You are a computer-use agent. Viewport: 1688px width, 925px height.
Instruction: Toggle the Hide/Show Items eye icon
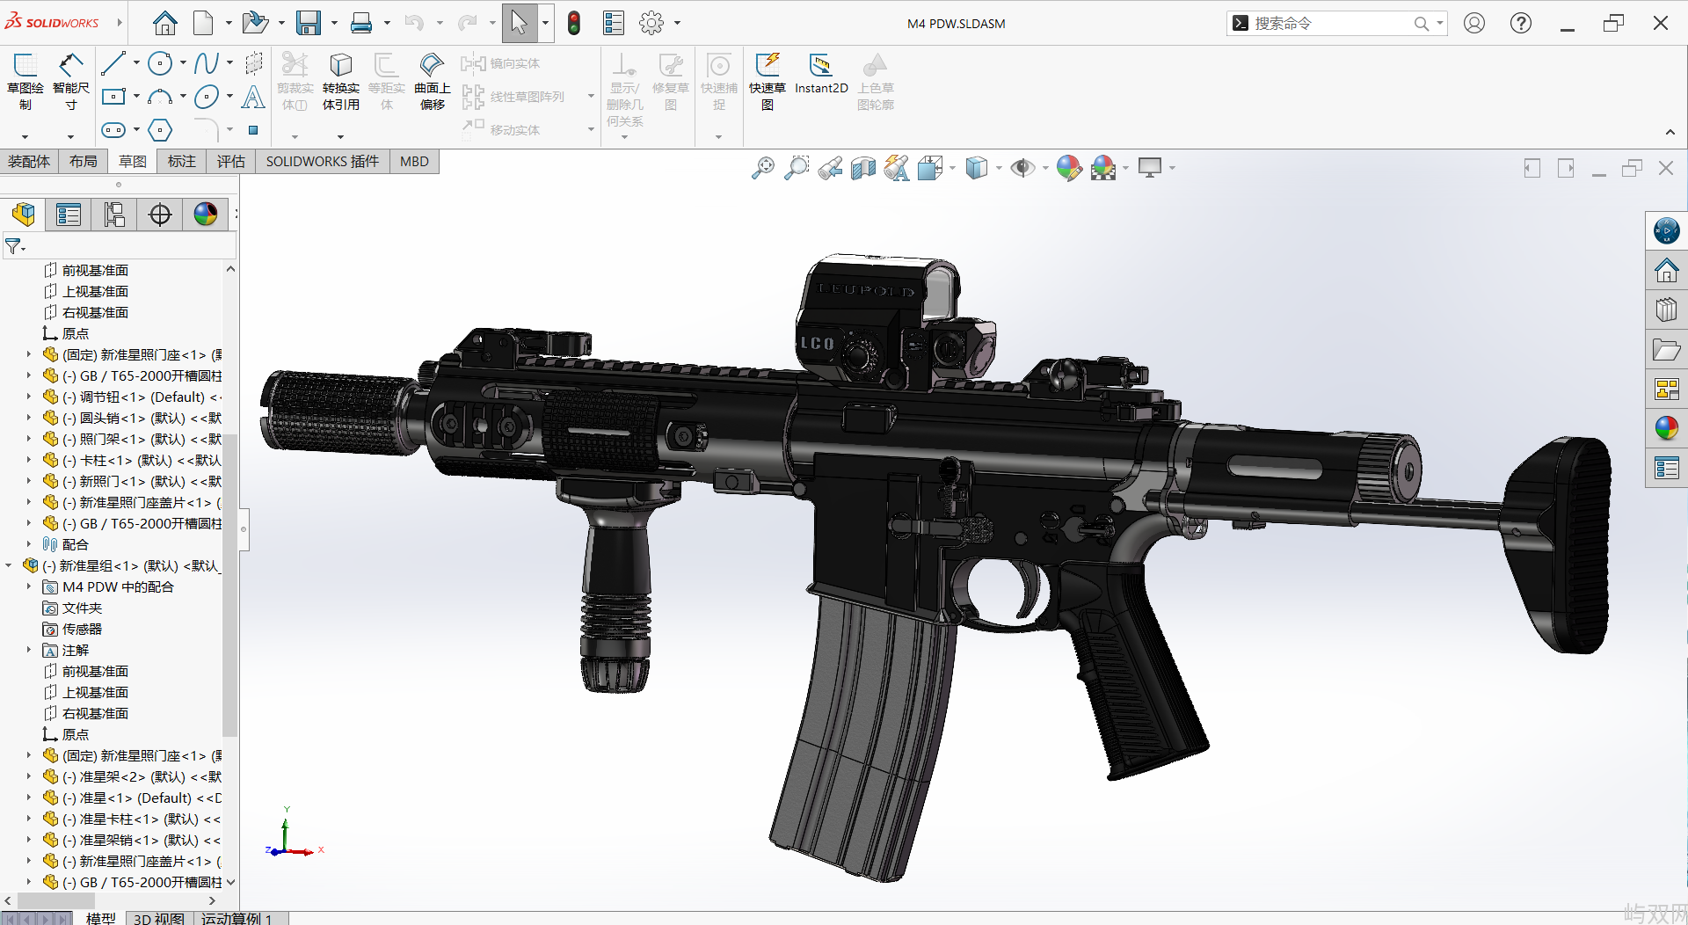(1022, 167)
